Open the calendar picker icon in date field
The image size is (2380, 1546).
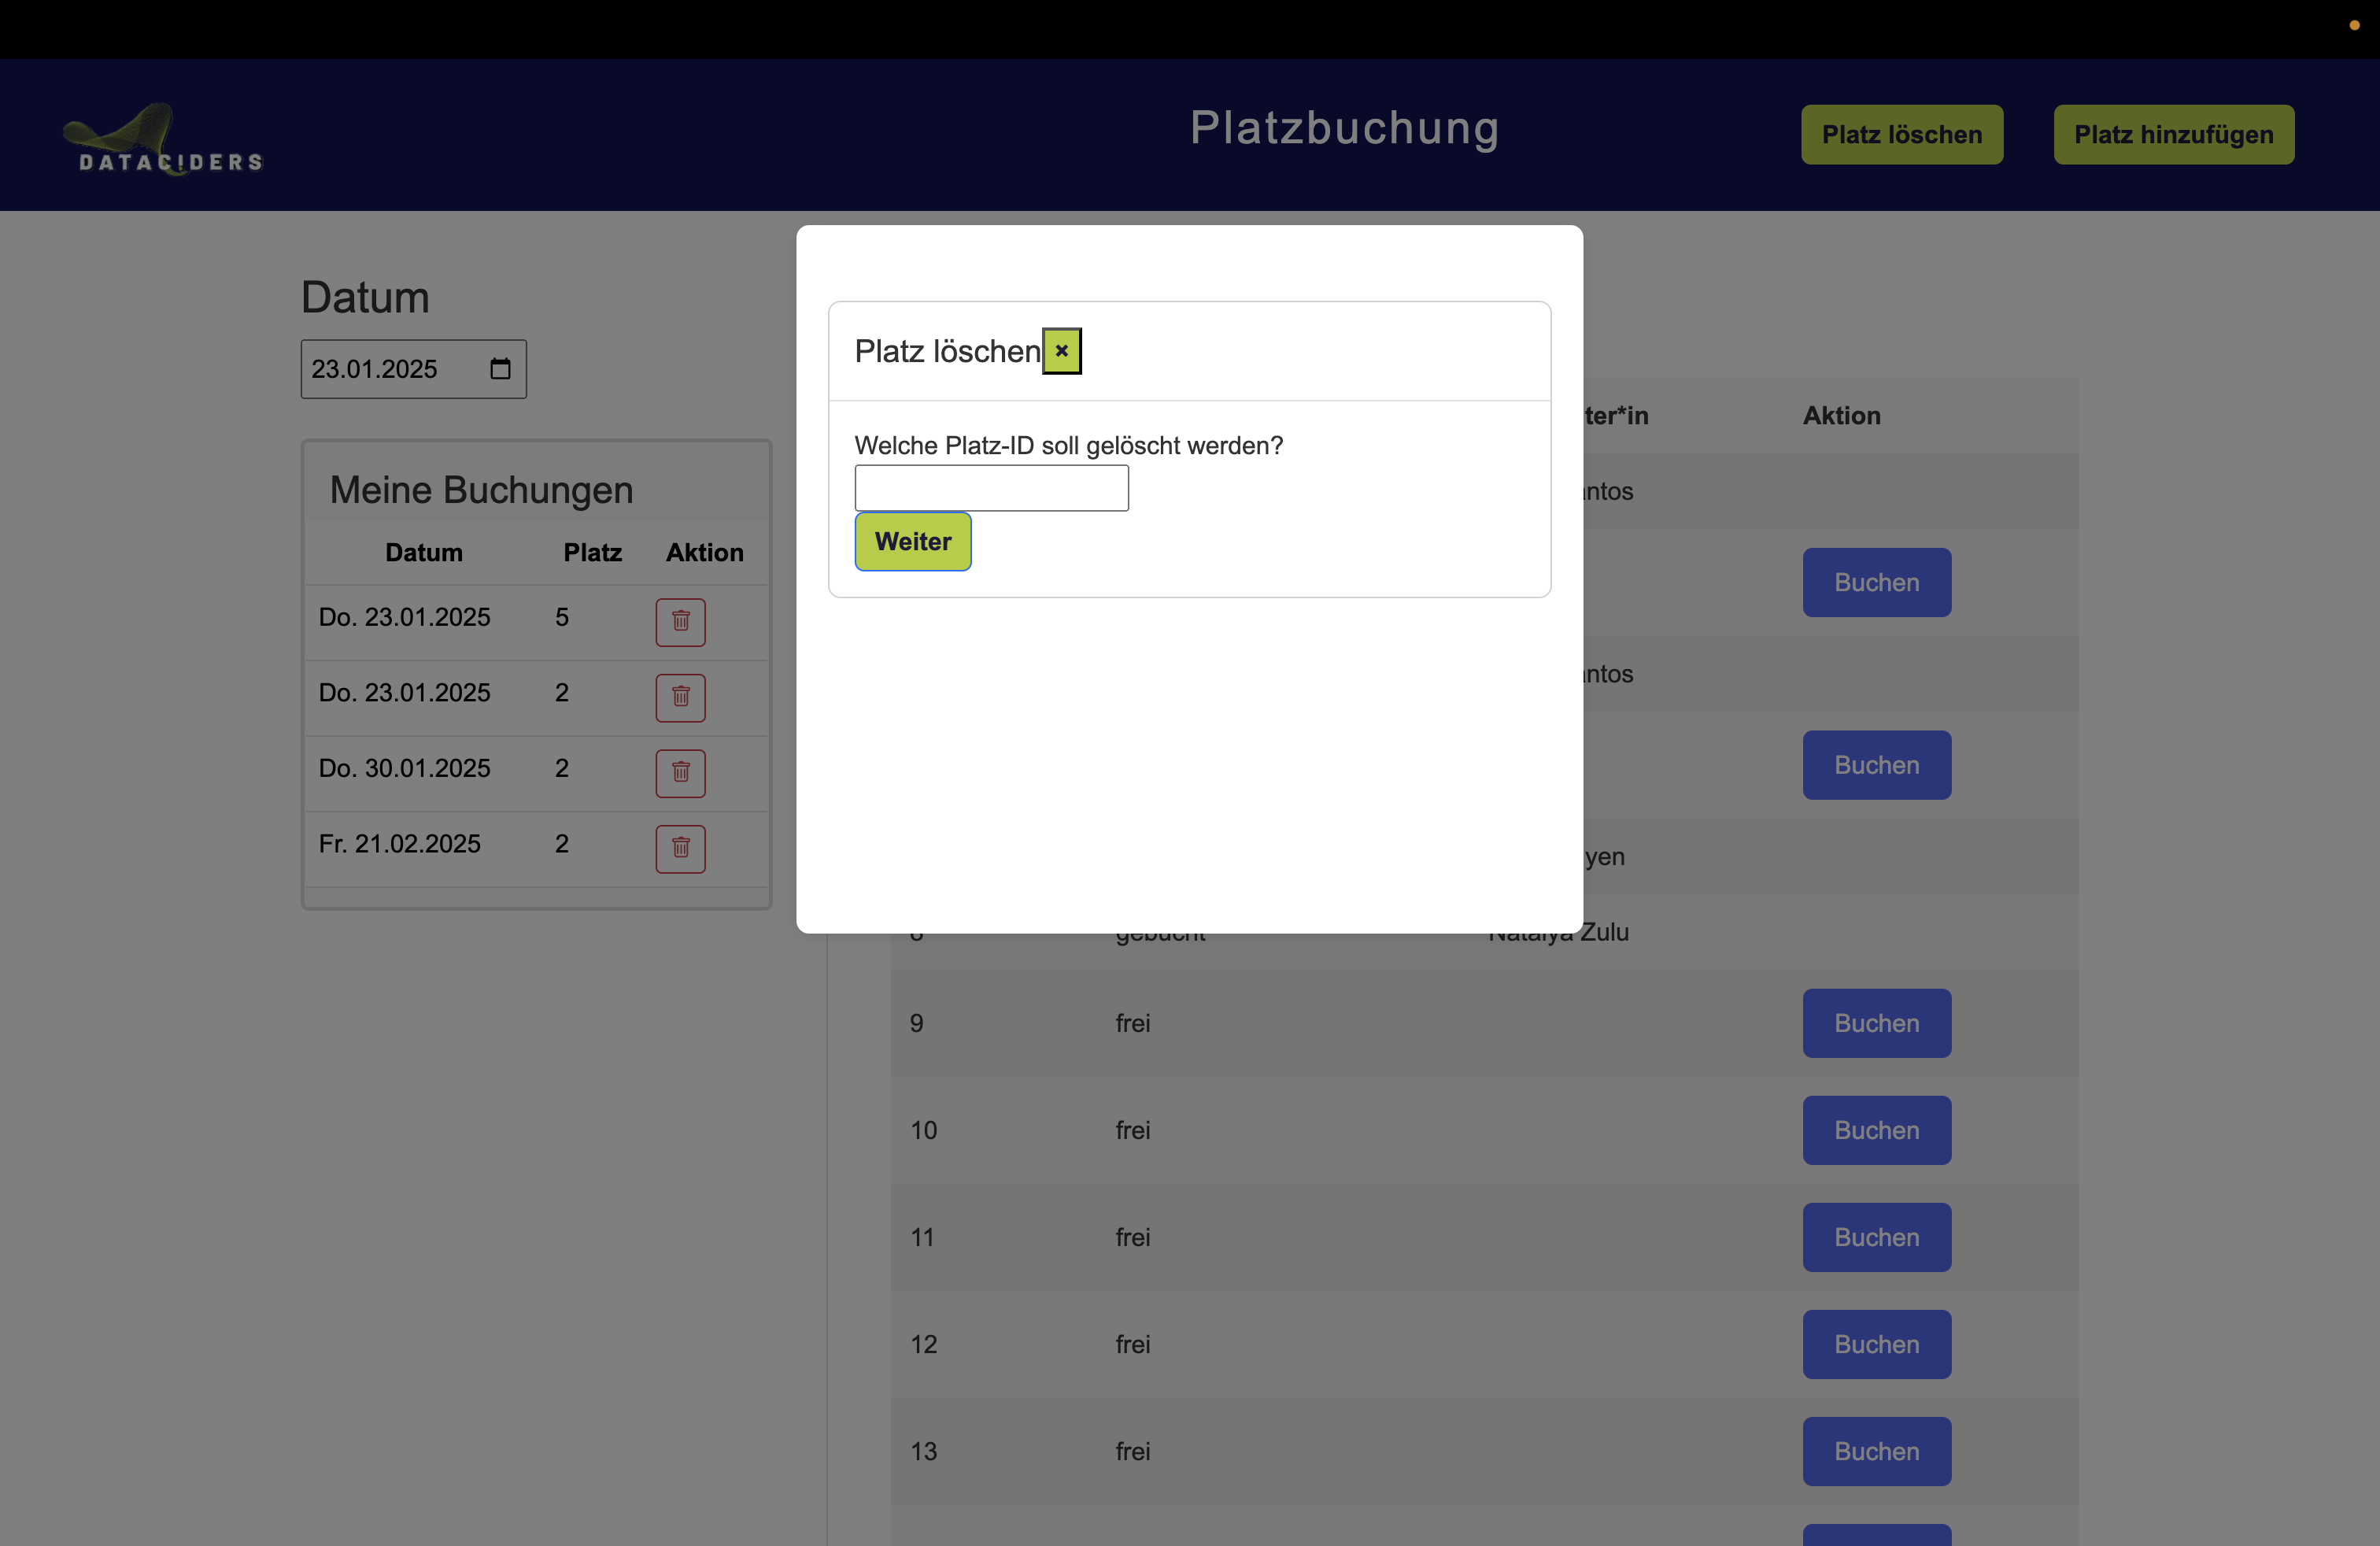500,369
